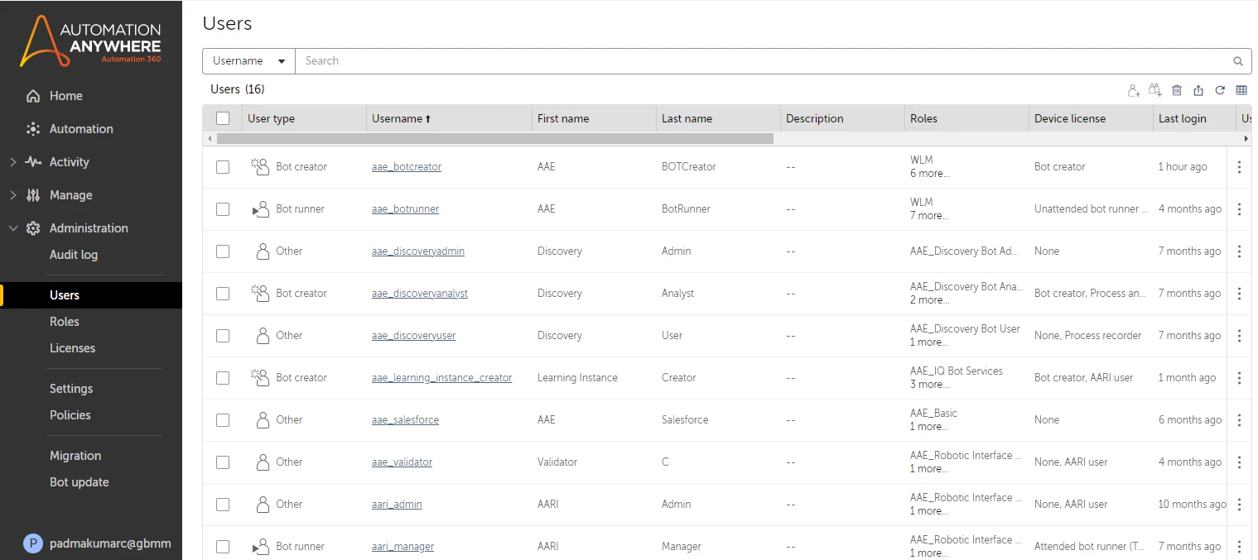Open the Username filter dropdown
Image resolution: width=1258 pixels, height=560 pixels.
[x=248, y=60]
